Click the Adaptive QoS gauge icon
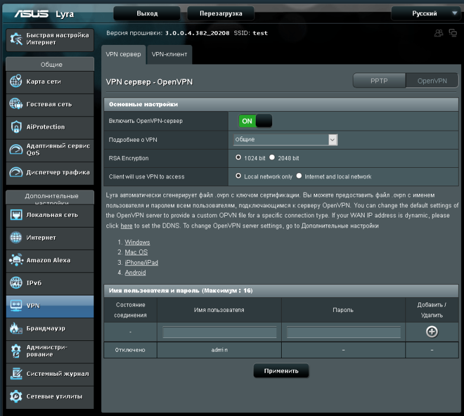Viewport: 464px width, 416px height. tap(16, 149)
